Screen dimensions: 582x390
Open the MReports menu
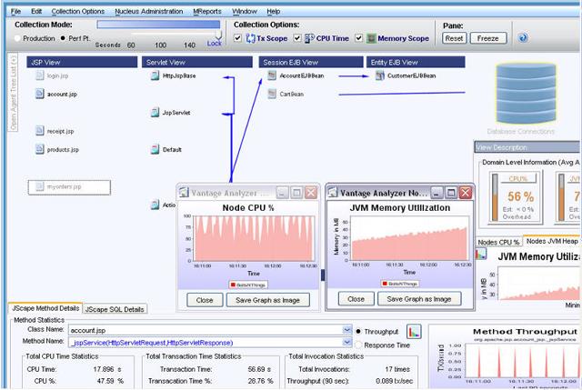tap(207, 12)
